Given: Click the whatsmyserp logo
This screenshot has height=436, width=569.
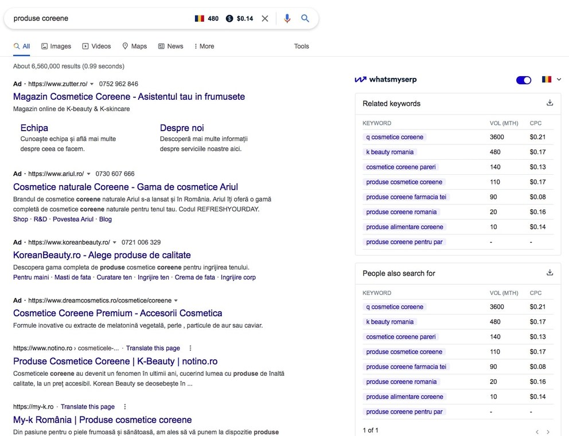Looking at the screenshot, I should click(385, 80).
